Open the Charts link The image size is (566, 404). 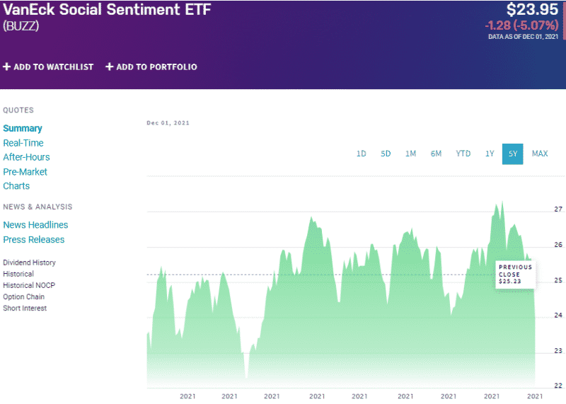click(x=16, y=186)
